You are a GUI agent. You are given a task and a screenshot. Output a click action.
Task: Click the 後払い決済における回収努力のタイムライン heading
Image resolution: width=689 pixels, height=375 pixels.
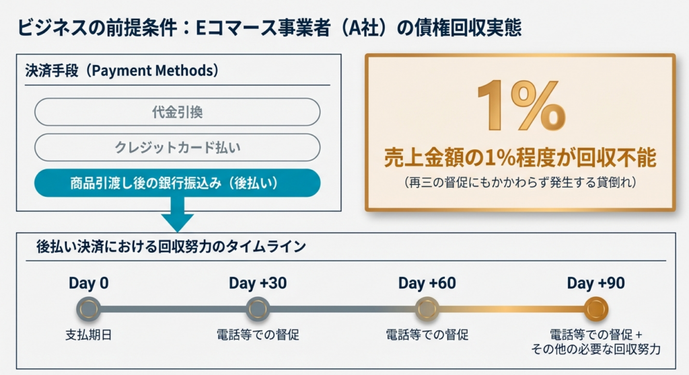171,246
